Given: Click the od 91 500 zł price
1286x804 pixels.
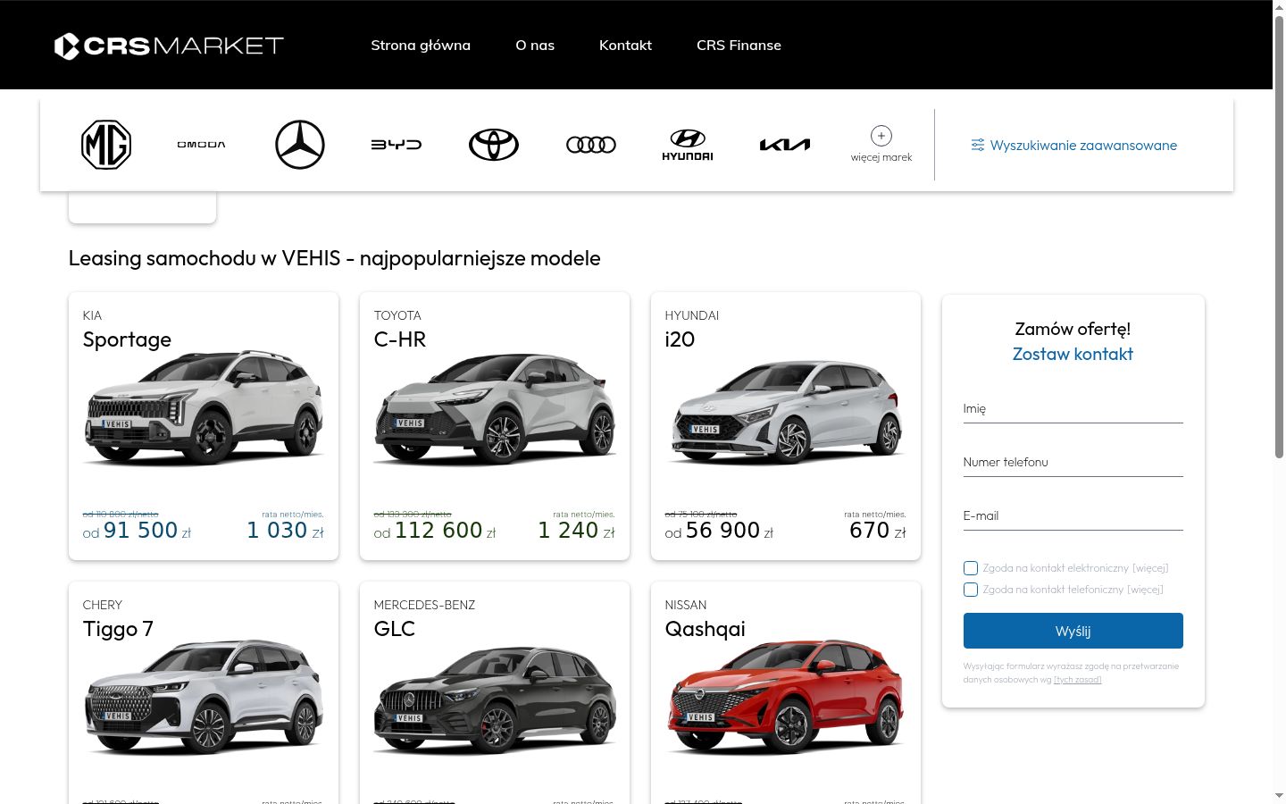Looking at the screenshot, I should (137, 531).
